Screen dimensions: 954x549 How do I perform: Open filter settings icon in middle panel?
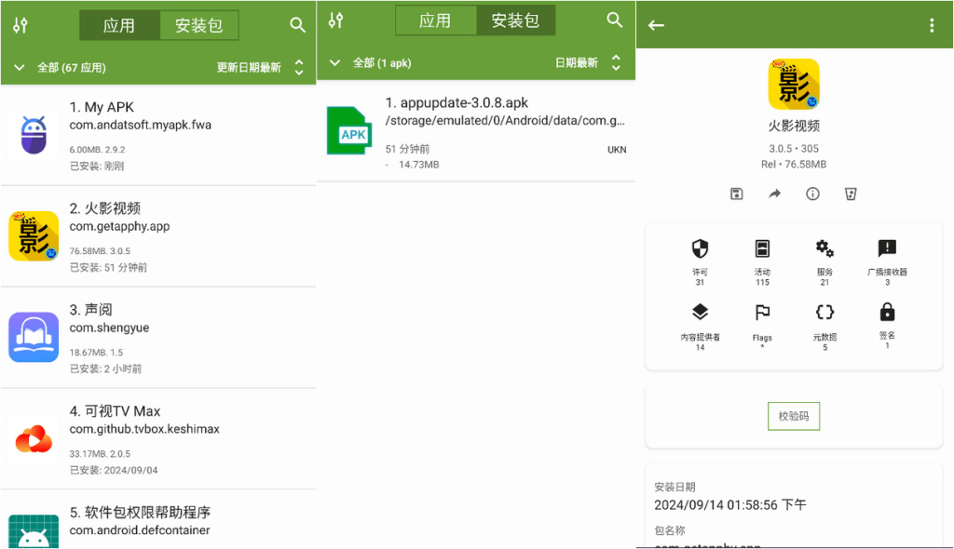tap(335, 20)
